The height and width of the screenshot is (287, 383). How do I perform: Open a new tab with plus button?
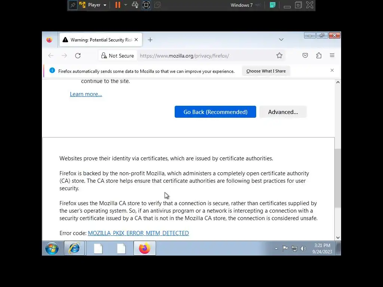[150, 40]
